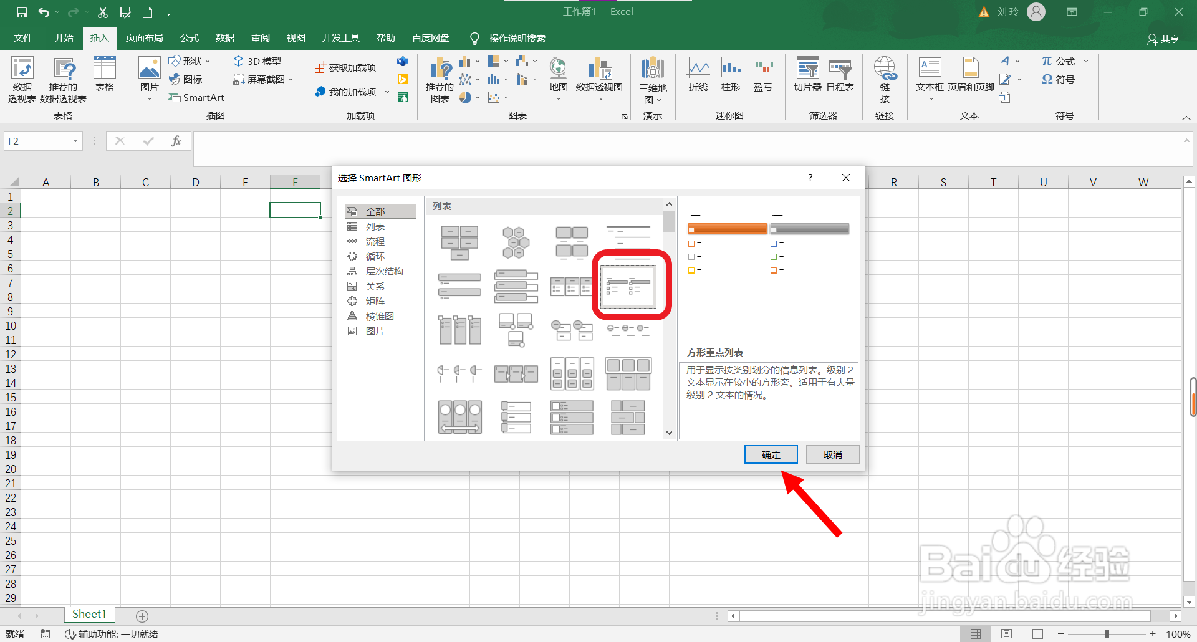Open the Icons (图标) gallery
Image resolution: width=1197 pixels, height=642 pixels.
(185, 79)
